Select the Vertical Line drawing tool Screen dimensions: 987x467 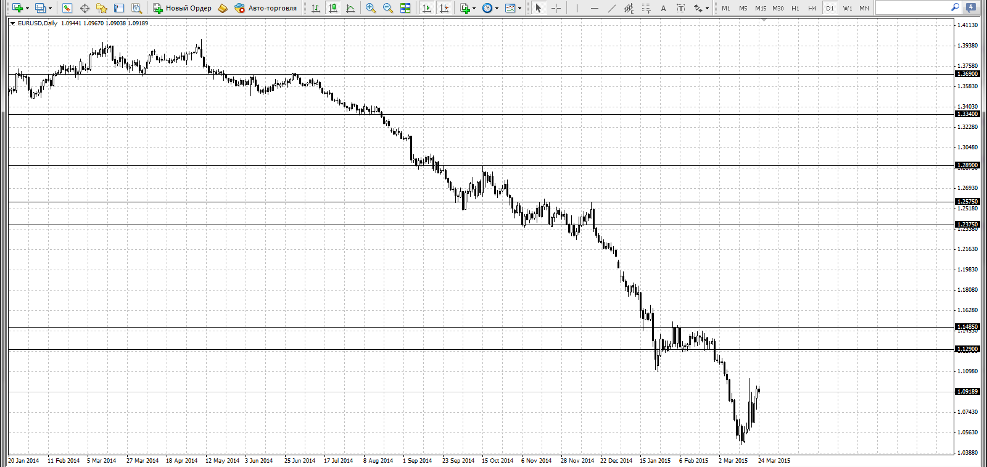pos(577,8)
